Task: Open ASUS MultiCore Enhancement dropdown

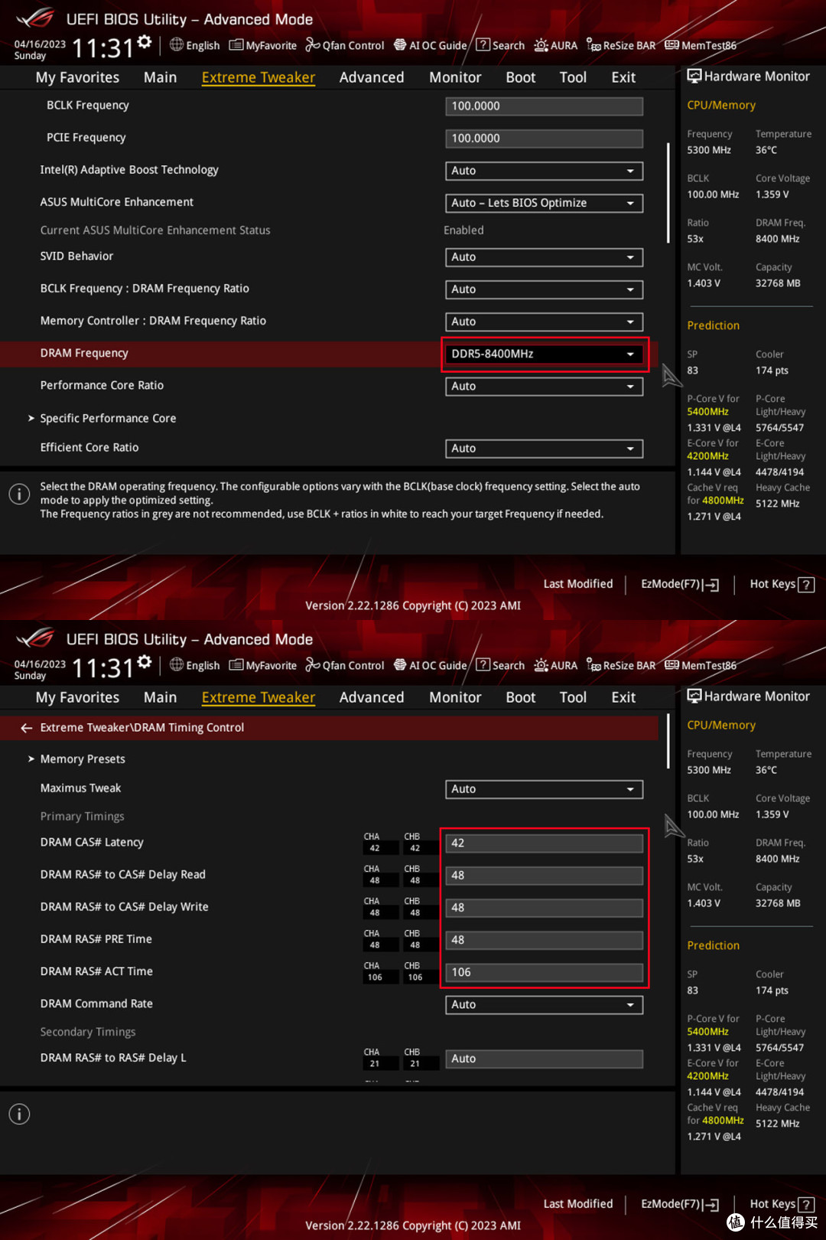Action: point(544,203)
